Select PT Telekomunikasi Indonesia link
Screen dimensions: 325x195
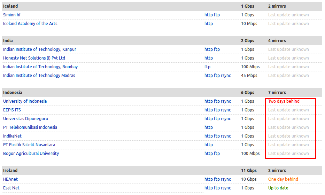click(x=30, y=127)
